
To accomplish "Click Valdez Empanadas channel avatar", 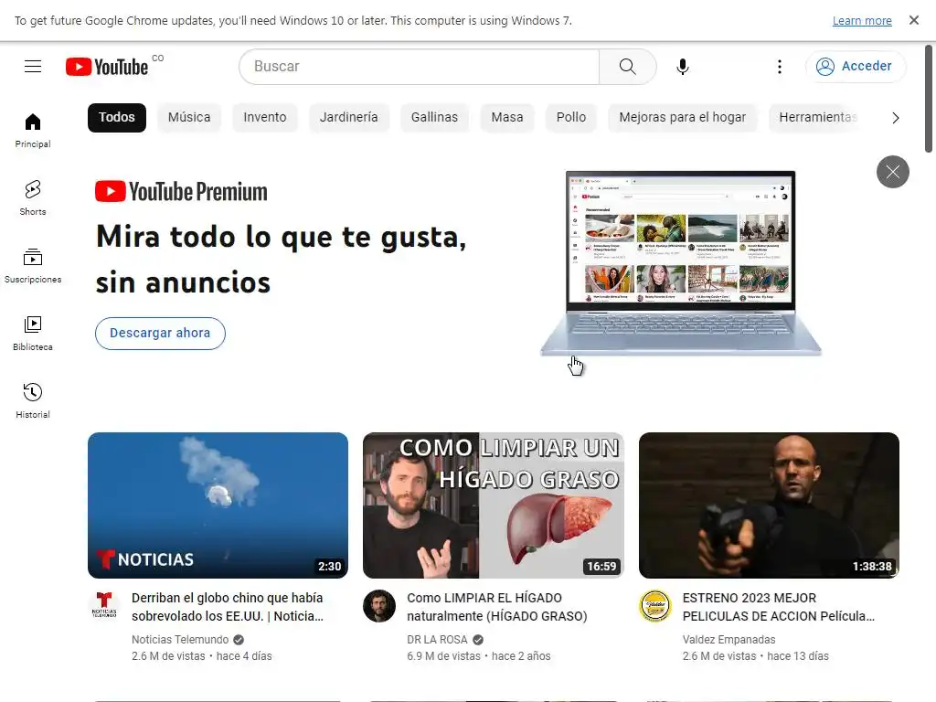I will coord(654,606).
